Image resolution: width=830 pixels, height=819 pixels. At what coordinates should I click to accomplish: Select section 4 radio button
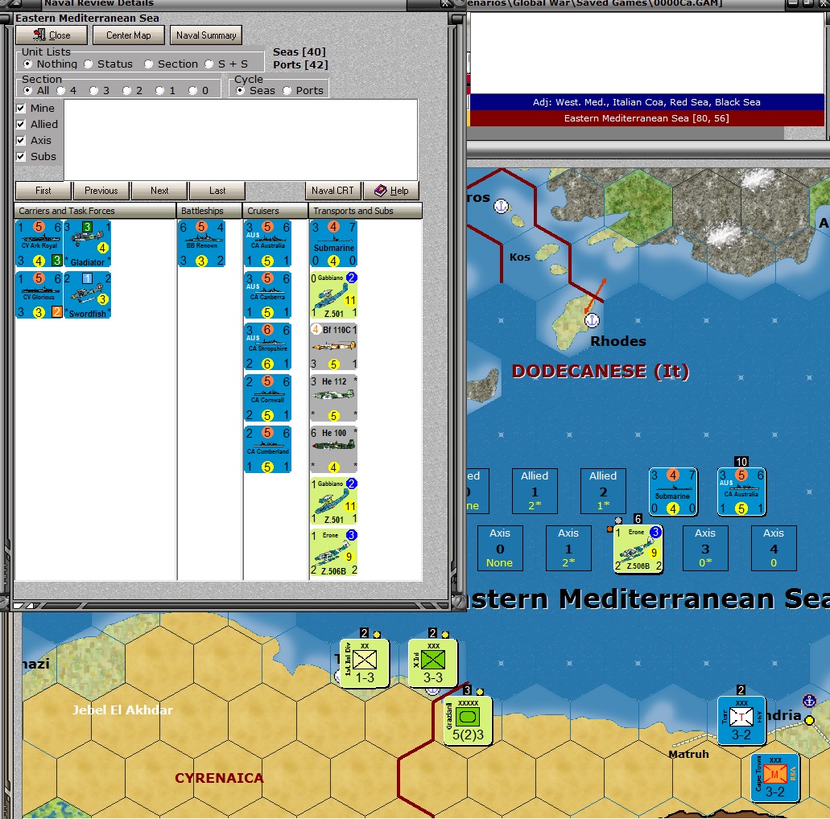click(x=67, y=90)
